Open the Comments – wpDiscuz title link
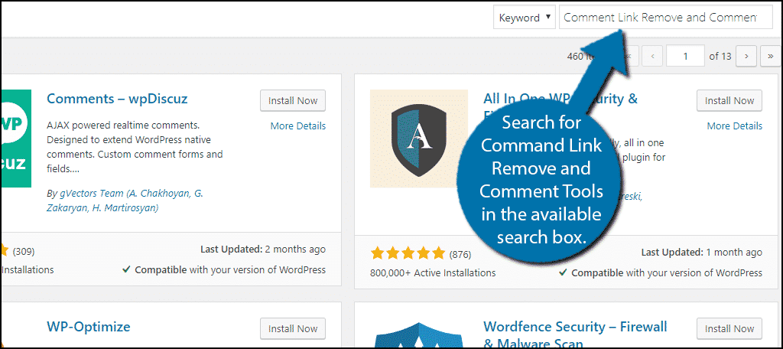The image size is (783, 349). click(117, 99)
